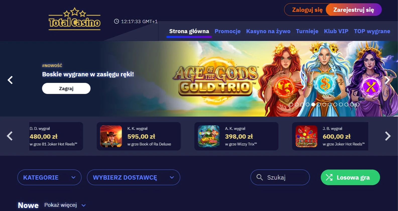Image resolution: width=398 pixels, height=211 pixels.
Task: Click the Losowa gra button
Action: 350,177
